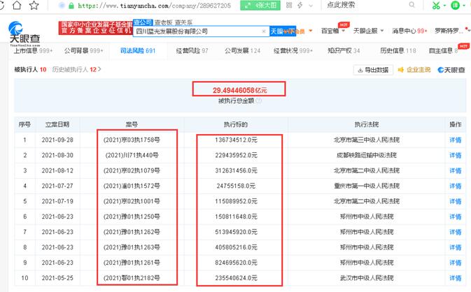The image size is (471, 292).
Task: Click the browser URL address field
Action: (154, 6)
